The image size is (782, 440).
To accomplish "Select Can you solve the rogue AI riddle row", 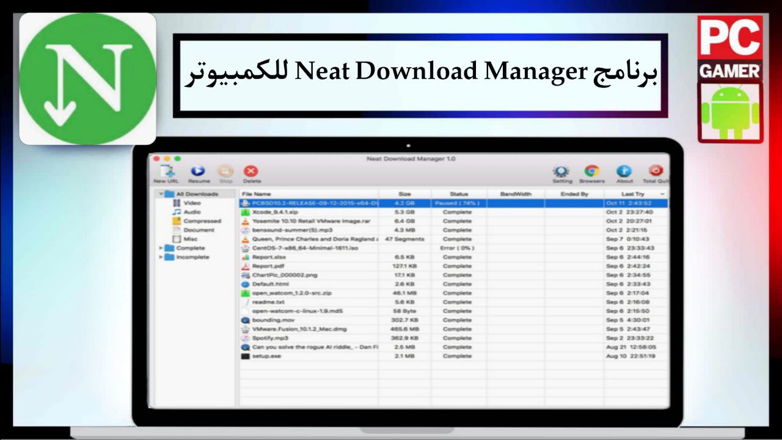I will (453, 347).
